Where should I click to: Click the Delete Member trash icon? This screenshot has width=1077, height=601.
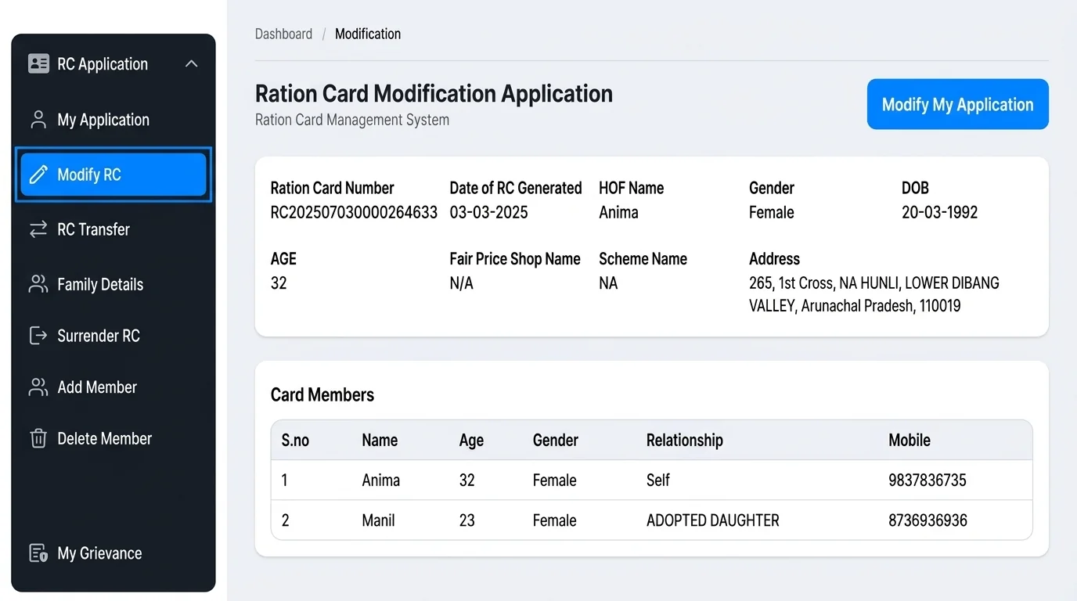pyautogui.click(x=38, y=438)
